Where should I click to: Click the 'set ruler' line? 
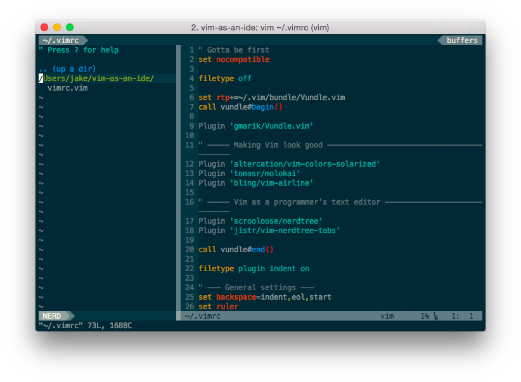(218, 306)
